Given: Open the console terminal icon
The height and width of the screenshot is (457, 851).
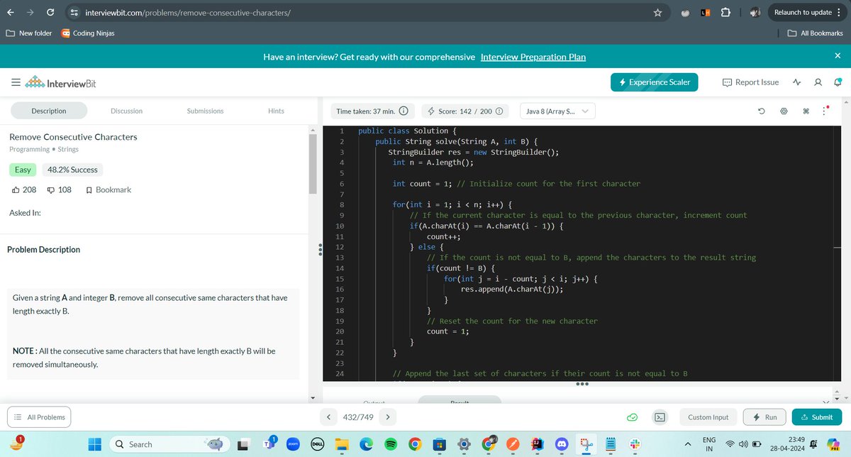Looking at the screenshot, I should 660,417.
